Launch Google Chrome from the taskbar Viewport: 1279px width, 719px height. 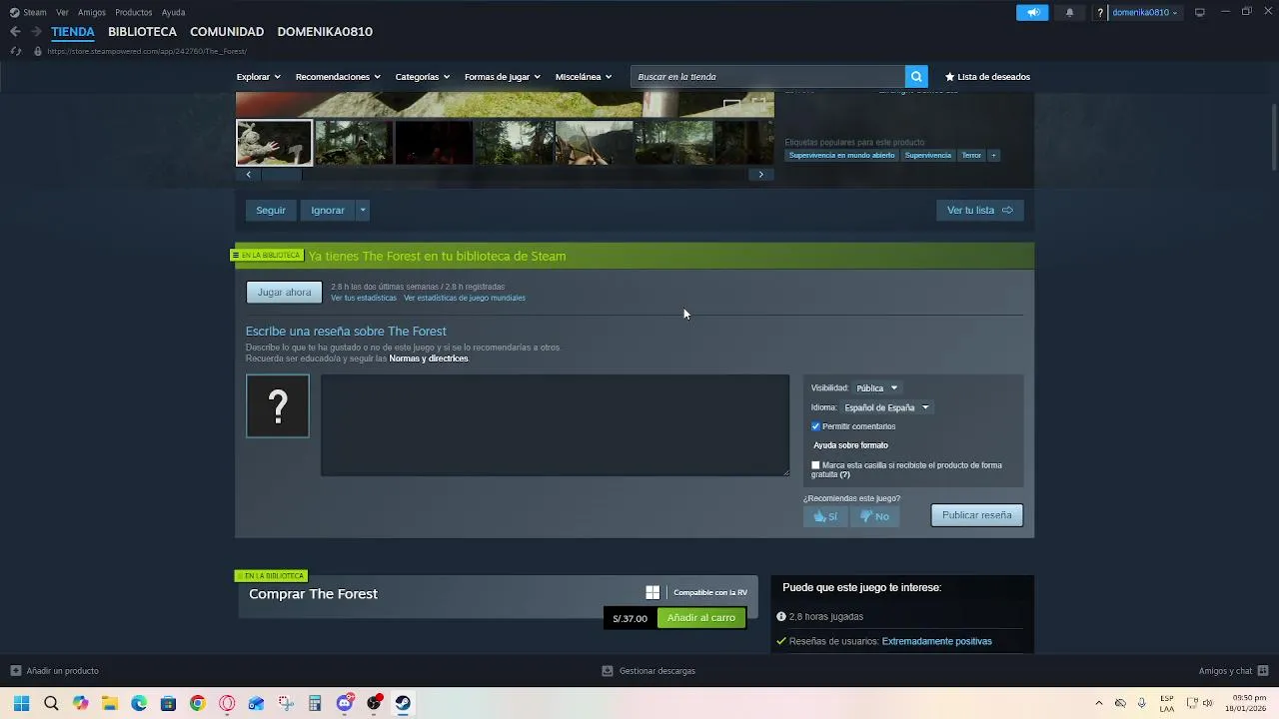click(198, 703)
